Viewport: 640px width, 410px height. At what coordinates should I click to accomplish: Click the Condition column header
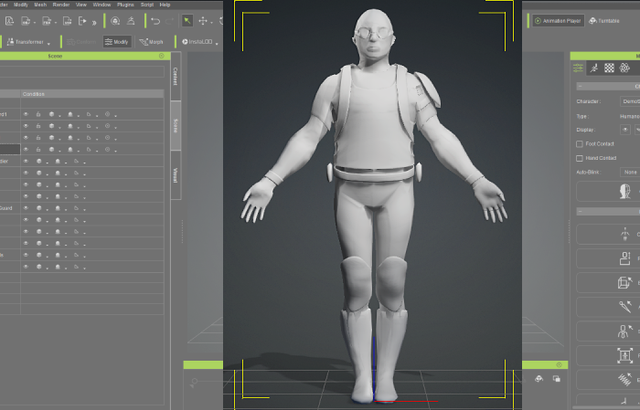click(x=92, y=94)
